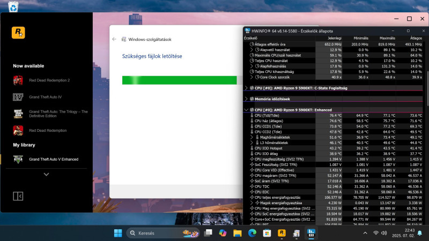Open the Windows Start menu
The width and height of the screenshot is (429, 241).
click(118, 233)
